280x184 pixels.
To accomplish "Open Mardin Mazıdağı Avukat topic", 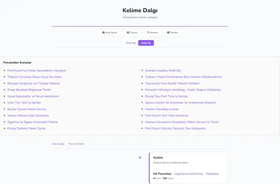I will (161, 109).
